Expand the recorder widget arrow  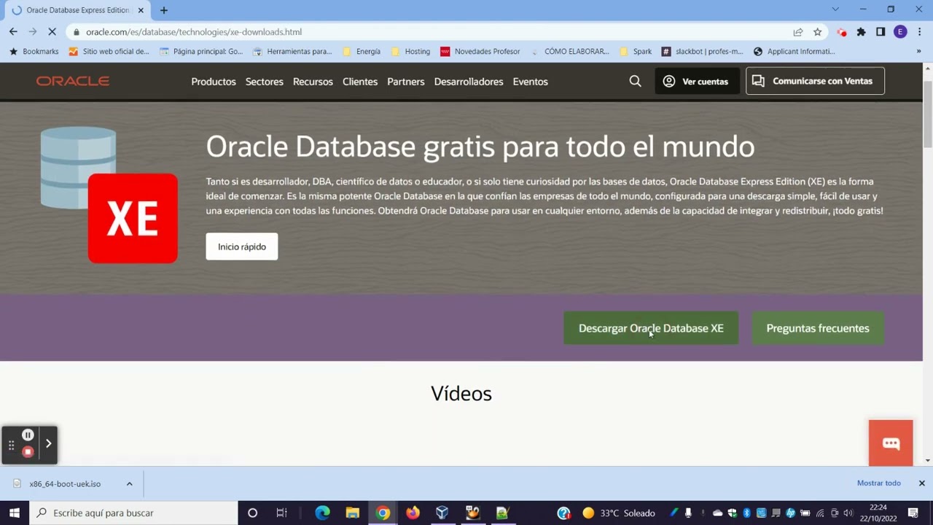48,443
